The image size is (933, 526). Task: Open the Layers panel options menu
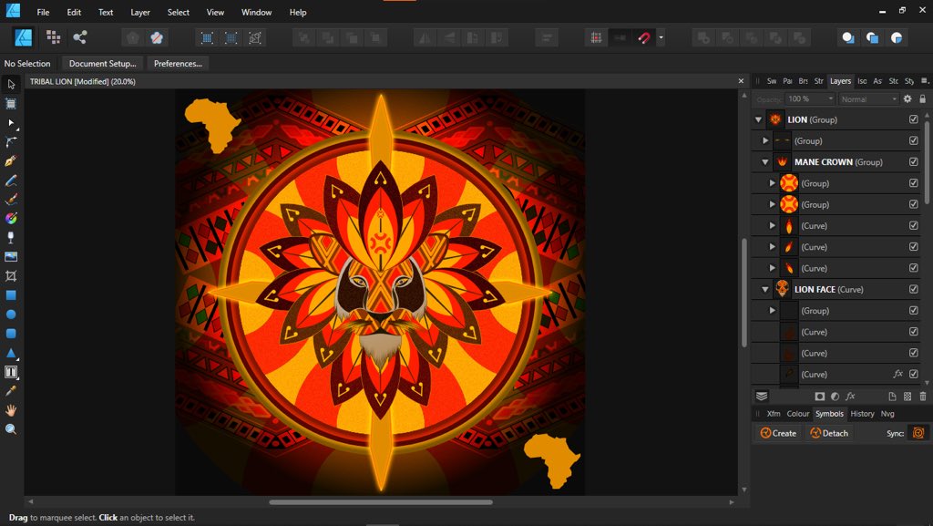pos(924,81)
